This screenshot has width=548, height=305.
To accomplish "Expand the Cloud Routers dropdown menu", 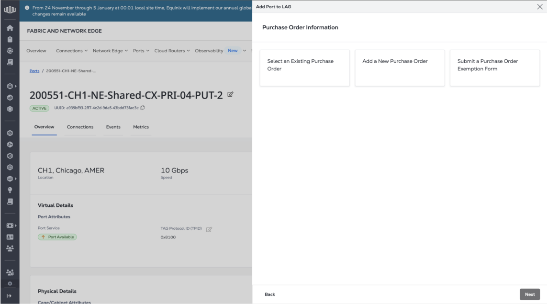I will [x=172, y=51].
